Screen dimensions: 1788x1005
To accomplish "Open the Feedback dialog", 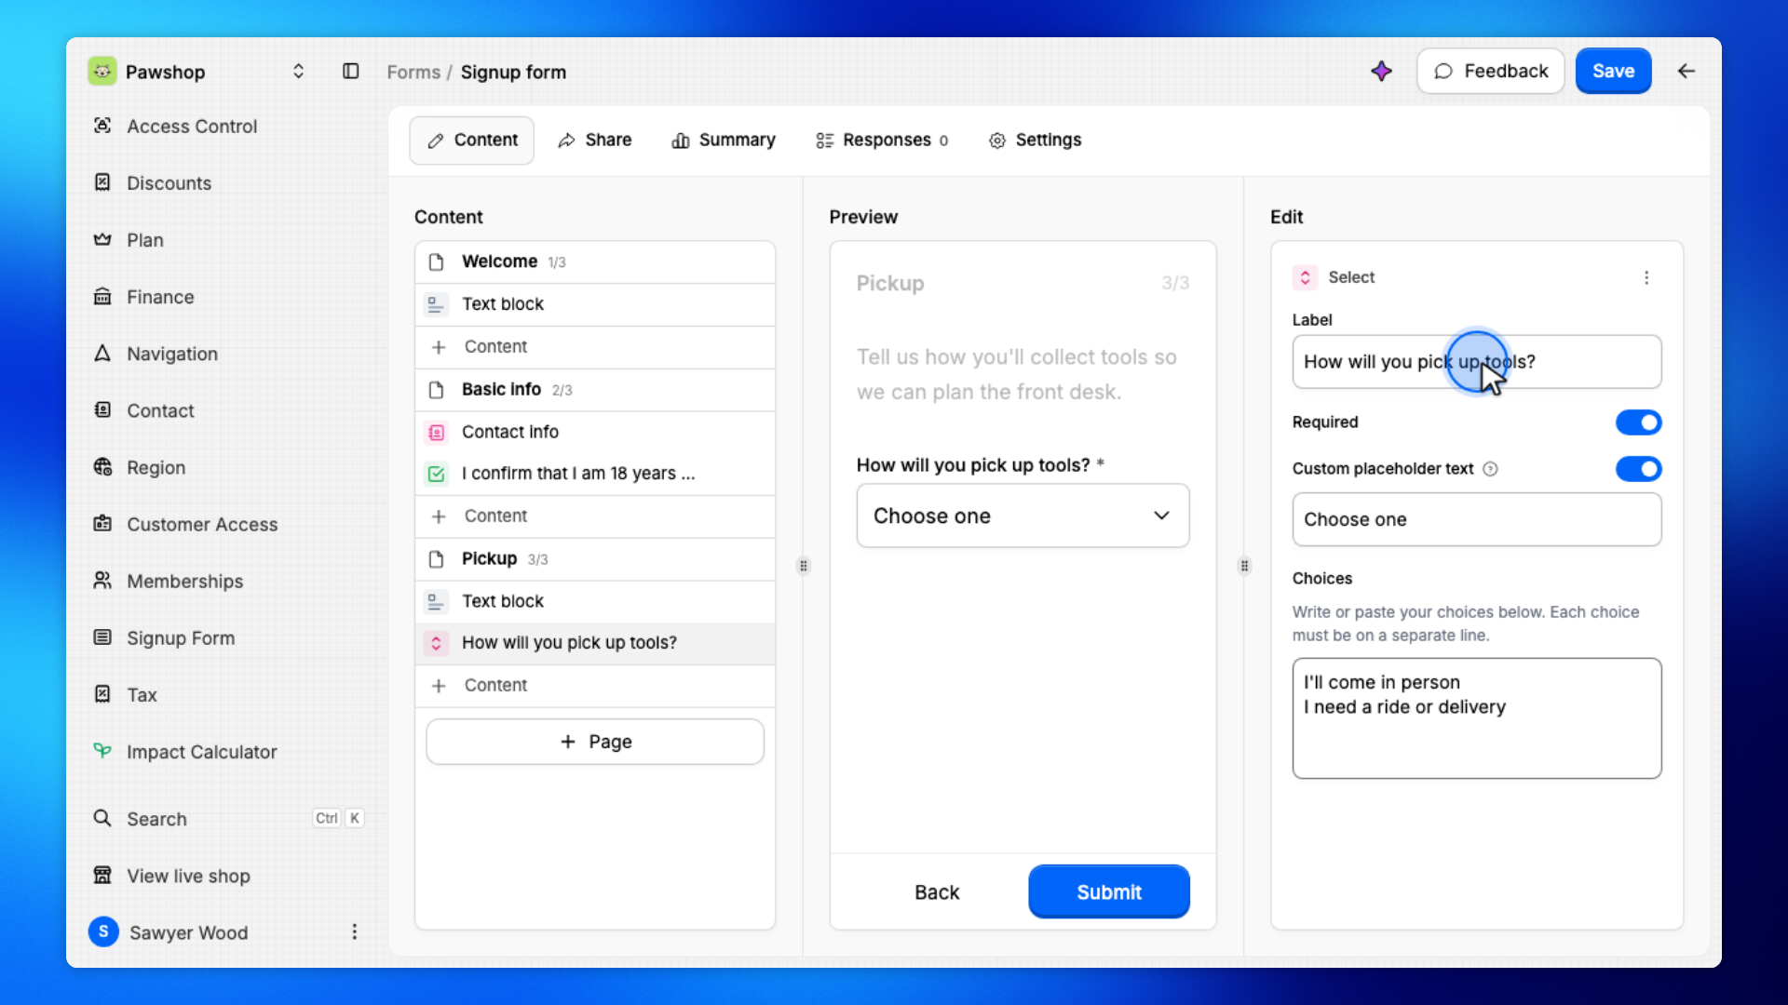I will 1491,71.
